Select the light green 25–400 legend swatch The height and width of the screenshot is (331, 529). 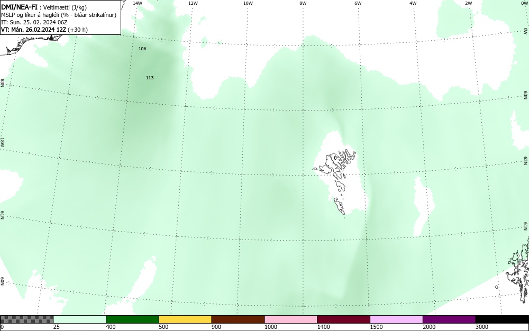coord(80,319)
